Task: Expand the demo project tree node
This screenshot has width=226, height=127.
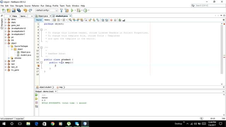Action: coord(6,19)
